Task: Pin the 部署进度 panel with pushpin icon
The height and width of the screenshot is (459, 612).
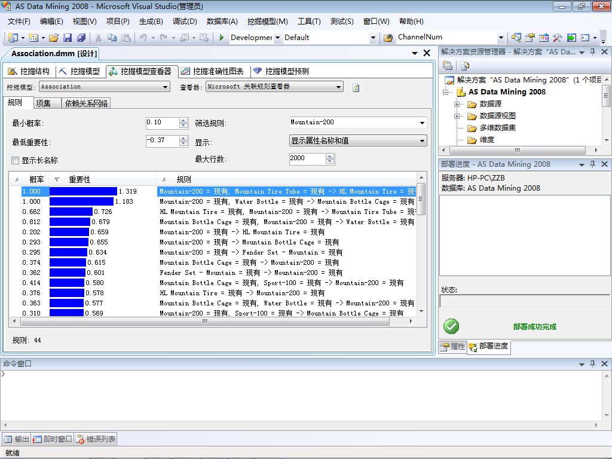Action: coord(592,164)
